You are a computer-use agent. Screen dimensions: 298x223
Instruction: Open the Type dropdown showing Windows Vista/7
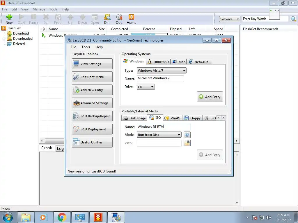point(162,71)
